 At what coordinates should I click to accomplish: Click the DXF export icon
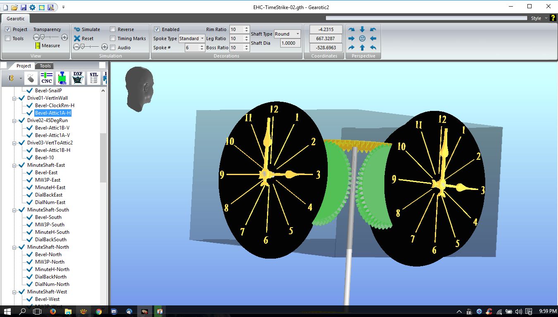78,78
